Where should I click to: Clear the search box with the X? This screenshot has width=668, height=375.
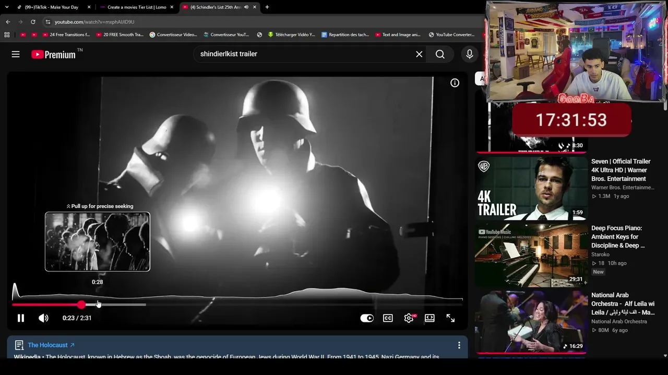coord(419,54)
